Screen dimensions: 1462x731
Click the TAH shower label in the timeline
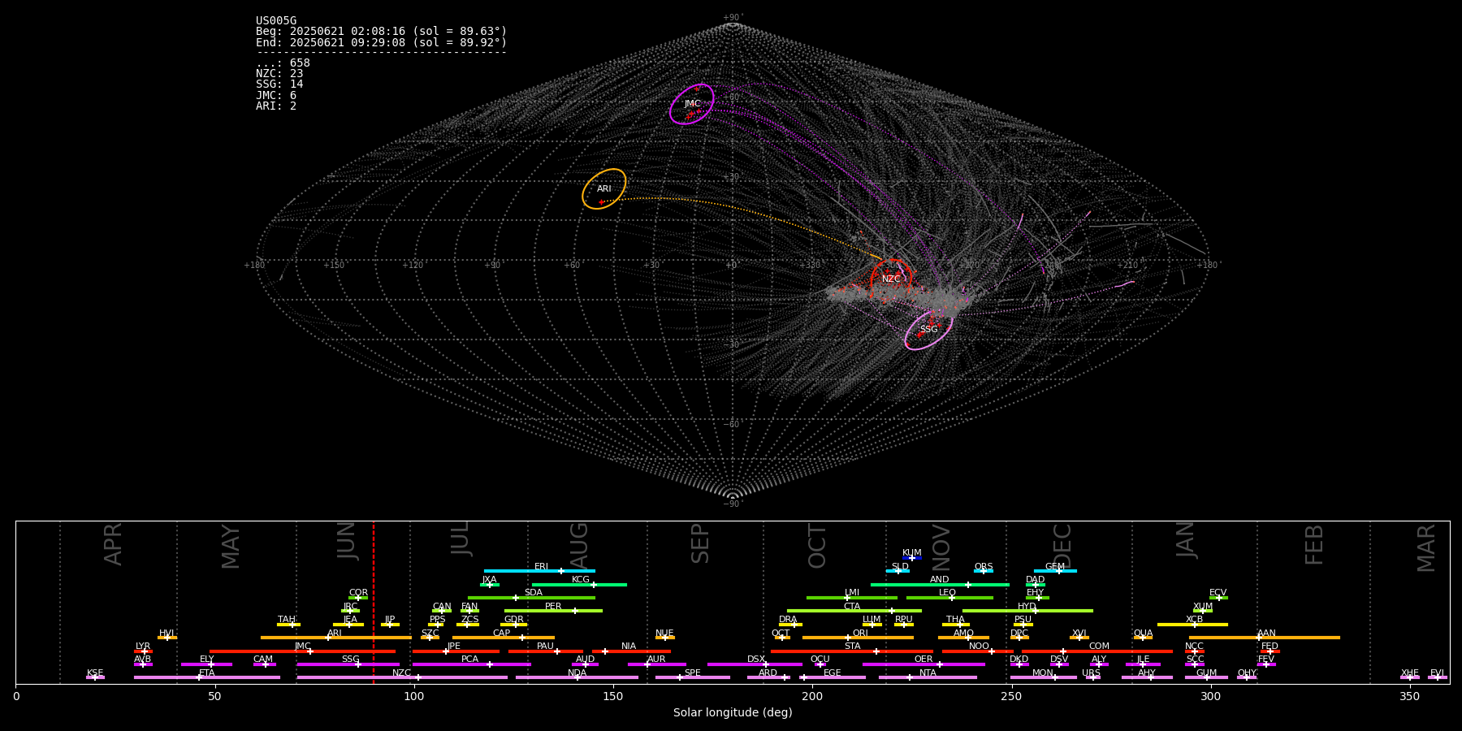(287, 620)
